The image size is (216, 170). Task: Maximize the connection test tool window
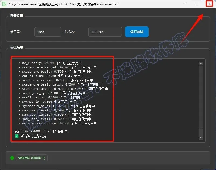point(197,4)
